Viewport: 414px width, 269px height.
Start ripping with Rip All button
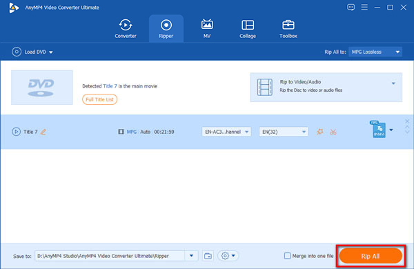pos(371,256)
